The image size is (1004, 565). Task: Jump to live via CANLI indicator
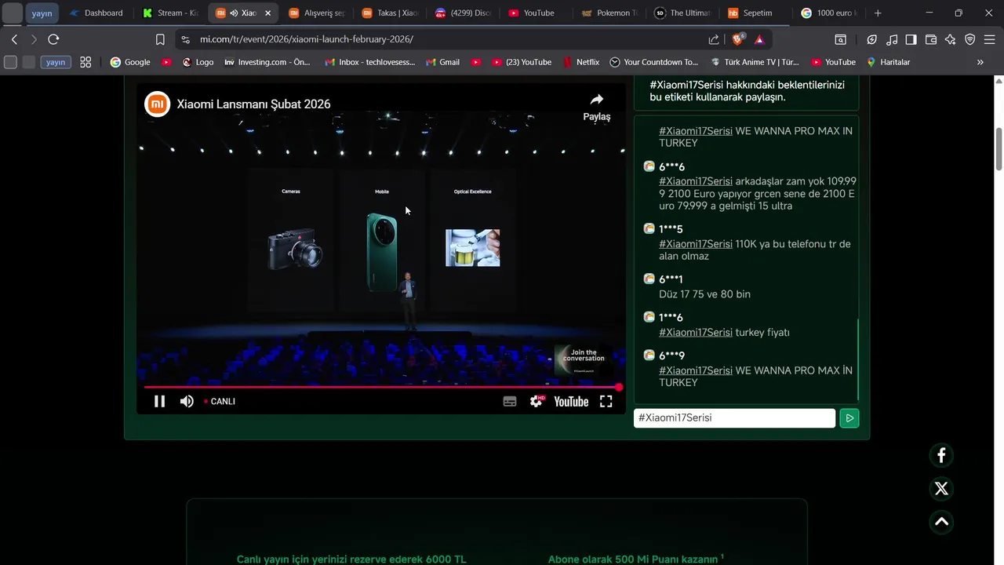pyautogui.click(x=220, y=401)
